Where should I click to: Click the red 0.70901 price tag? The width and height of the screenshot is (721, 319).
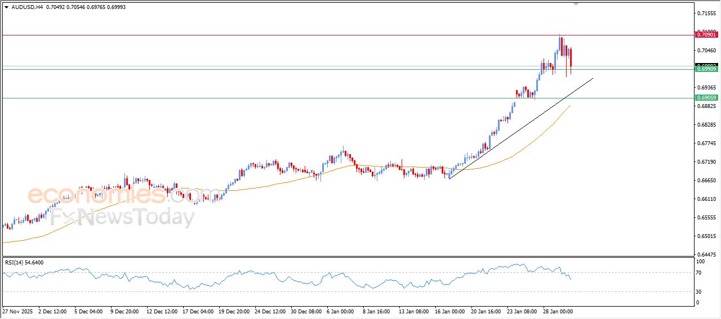tap(706, 35)
